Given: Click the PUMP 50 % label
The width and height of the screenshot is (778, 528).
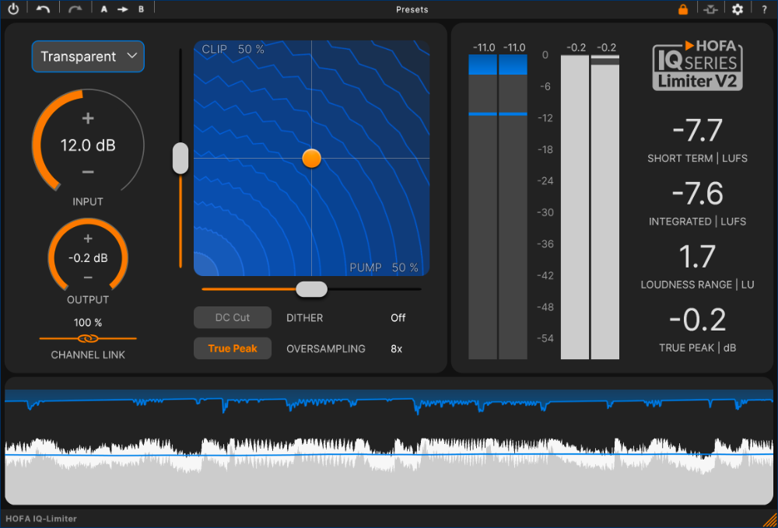Looking at the screenshot, I should click(384, 267).
